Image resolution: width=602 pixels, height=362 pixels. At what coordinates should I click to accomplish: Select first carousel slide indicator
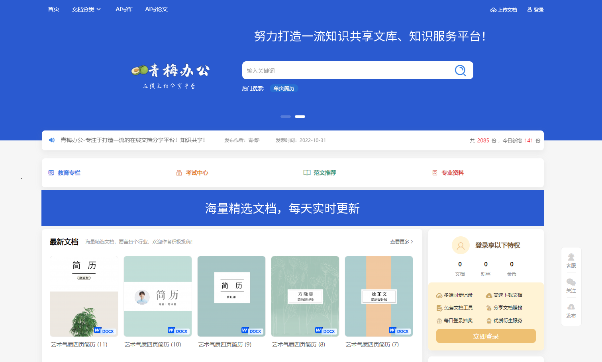coord(286,117)
